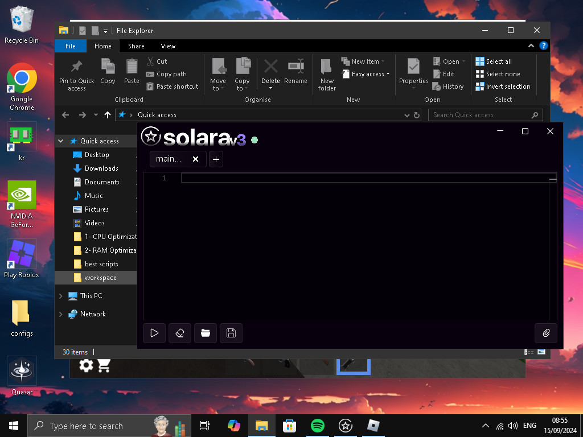Image resolution: width=583 pixels, height=437 pixels.
Task: Click Edit in the ribbon Open group
Action: [444, 74]
